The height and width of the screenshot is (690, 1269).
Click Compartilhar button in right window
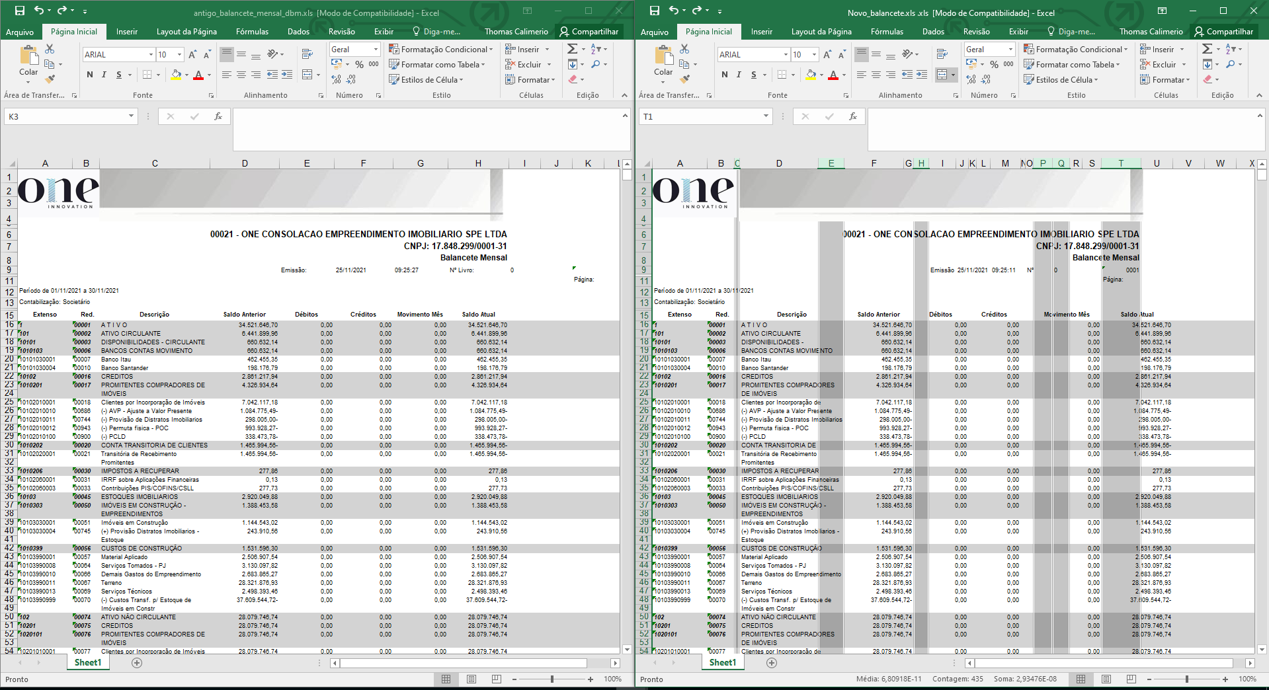coord(1223,32)
